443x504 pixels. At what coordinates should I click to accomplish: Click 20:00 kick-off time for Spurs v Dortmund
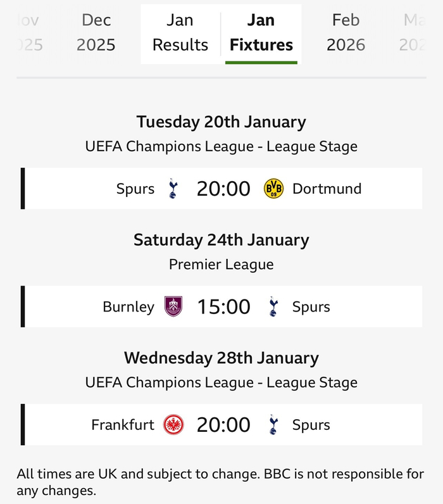(223, 189)
